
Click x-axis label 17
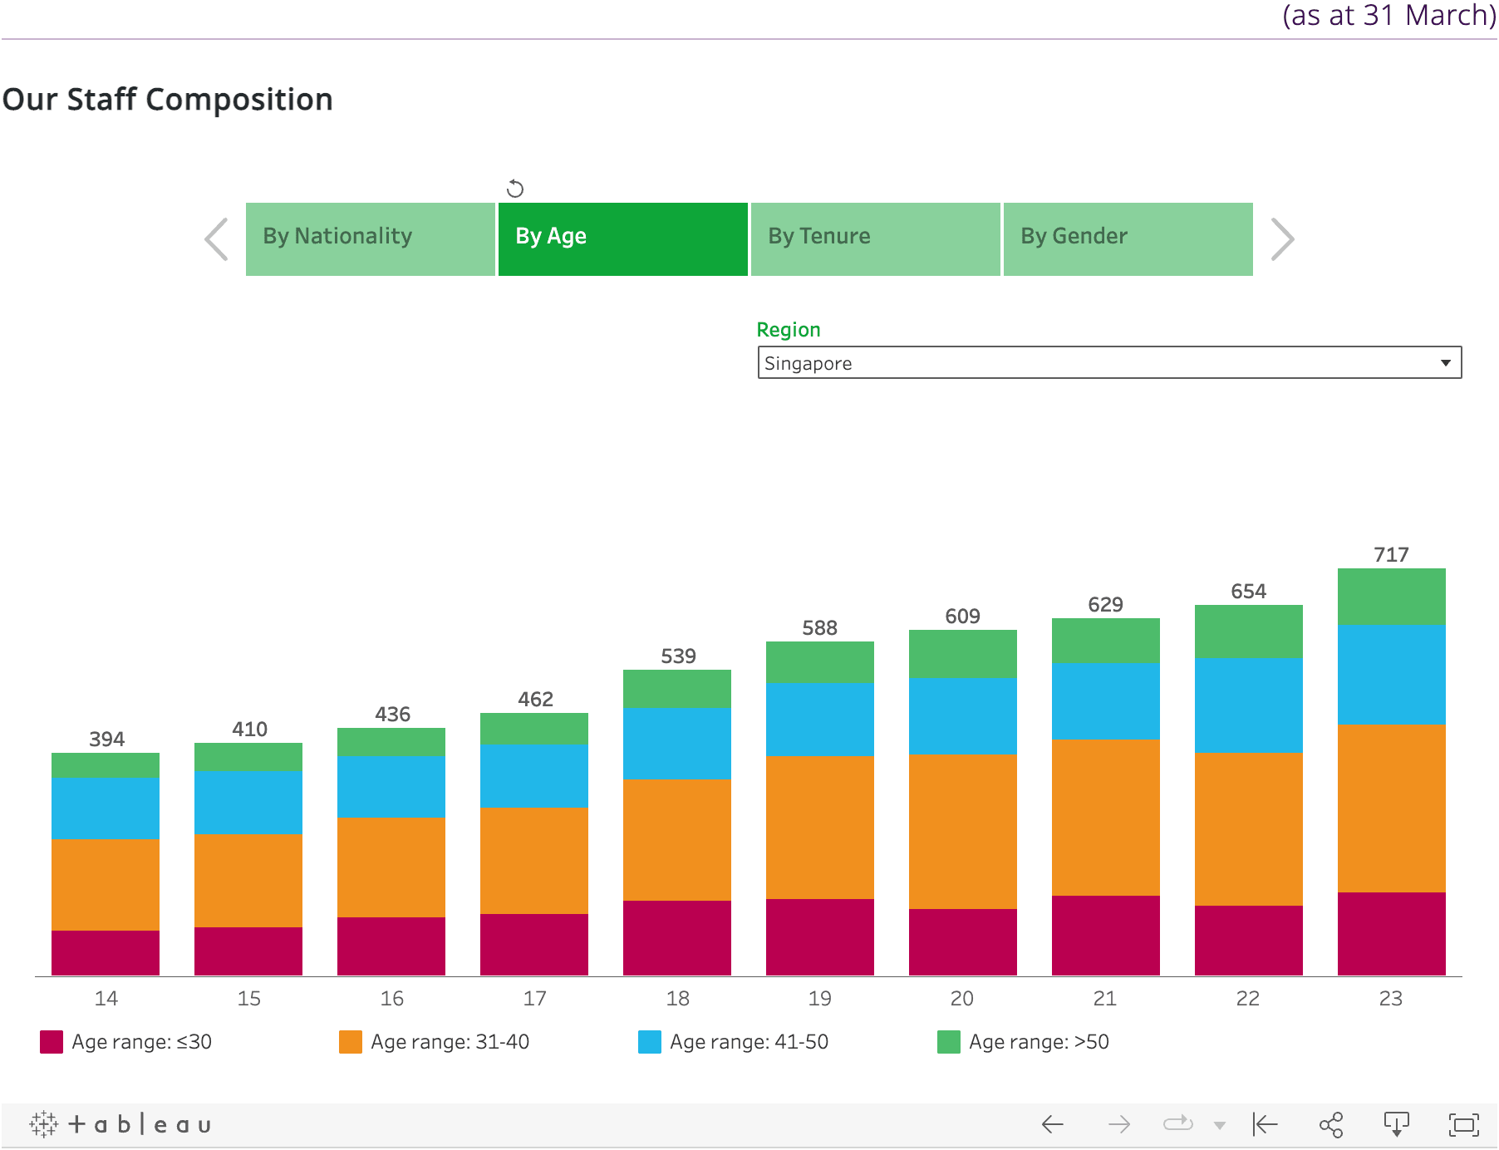coord(535,999)
